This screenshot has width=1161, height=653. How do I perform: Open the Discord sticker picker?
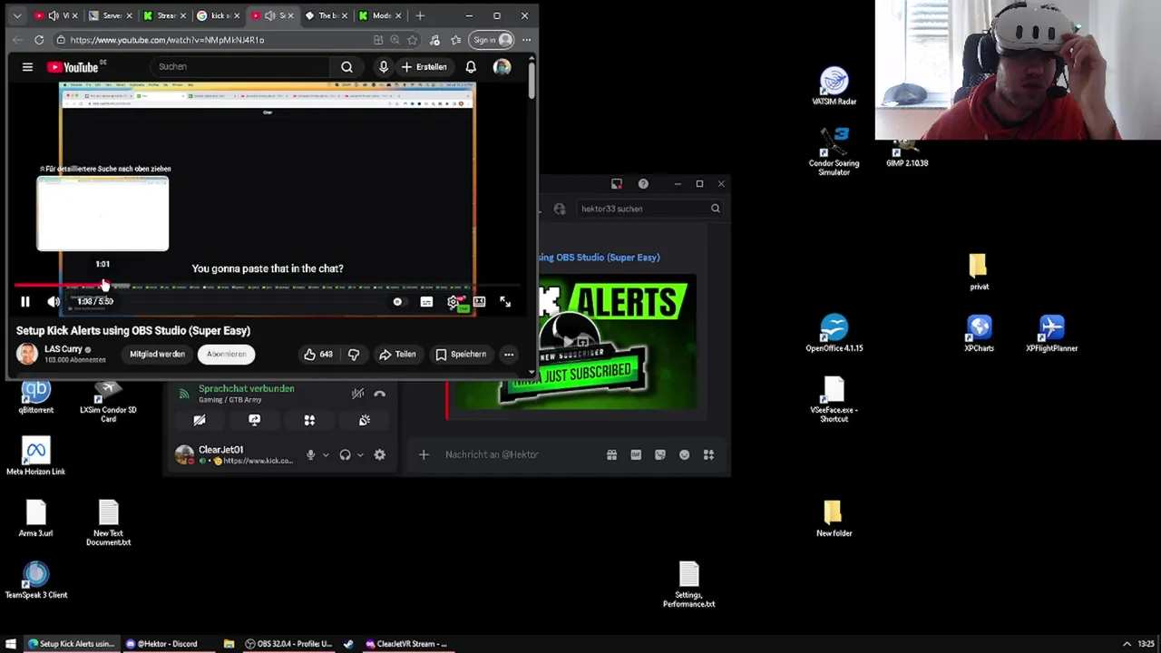pyautogui.click(x=660, y=454)
